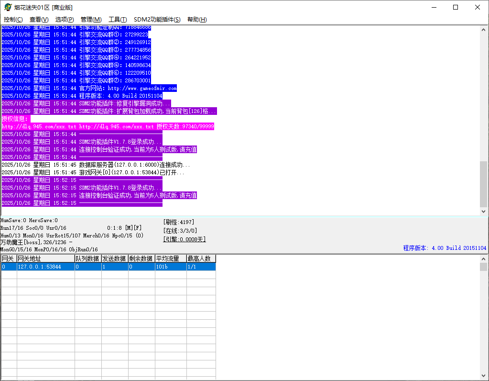Click the 最高人数 column header

[x=200, y=258]
